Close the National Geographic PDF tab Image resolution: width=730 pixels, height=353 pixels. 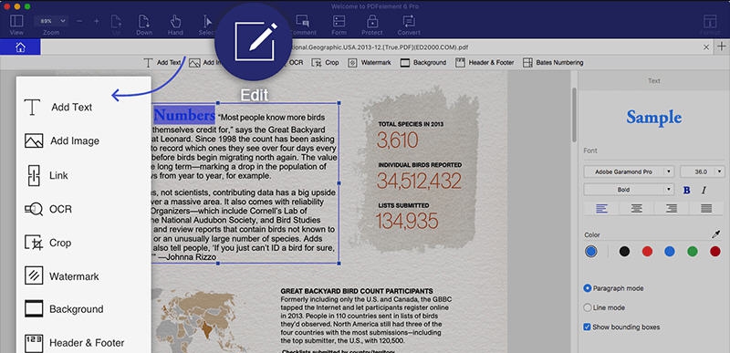(706, 47)
